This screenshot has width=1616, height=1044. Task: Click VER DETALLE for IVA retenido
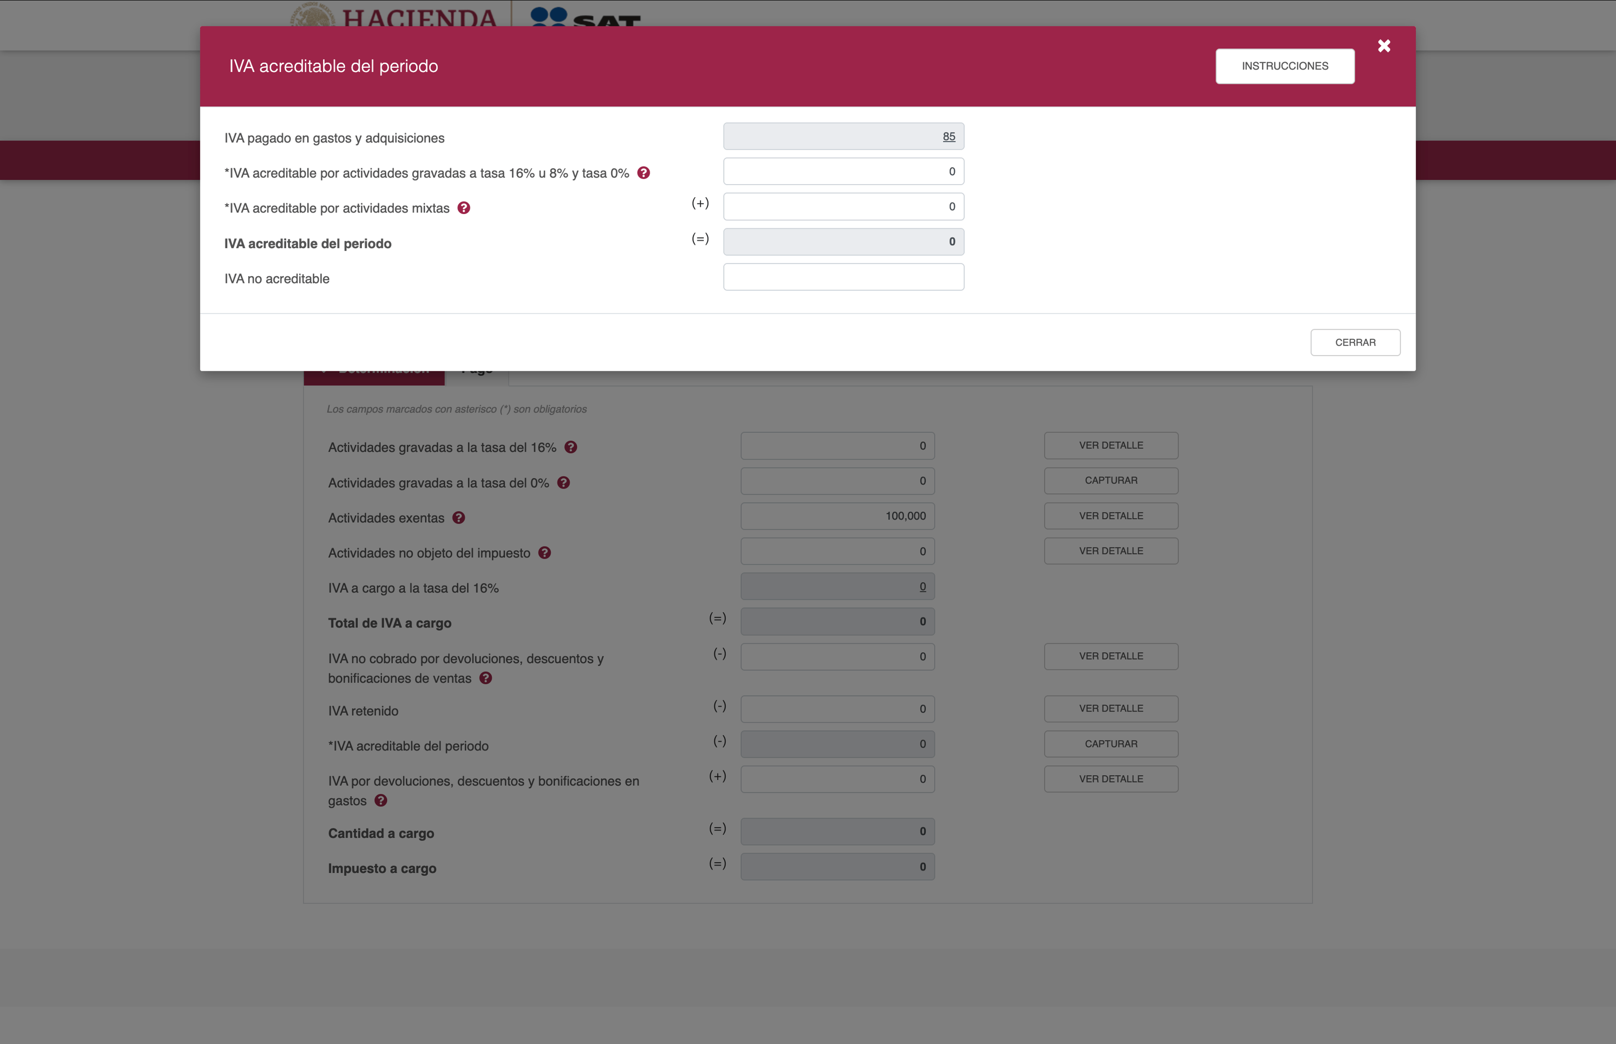tap(1110, 709)
